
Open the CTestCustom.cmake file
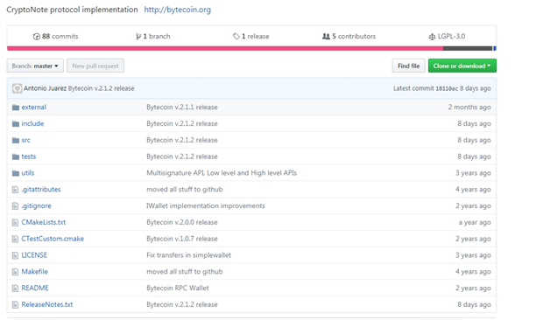coord(53,239)
